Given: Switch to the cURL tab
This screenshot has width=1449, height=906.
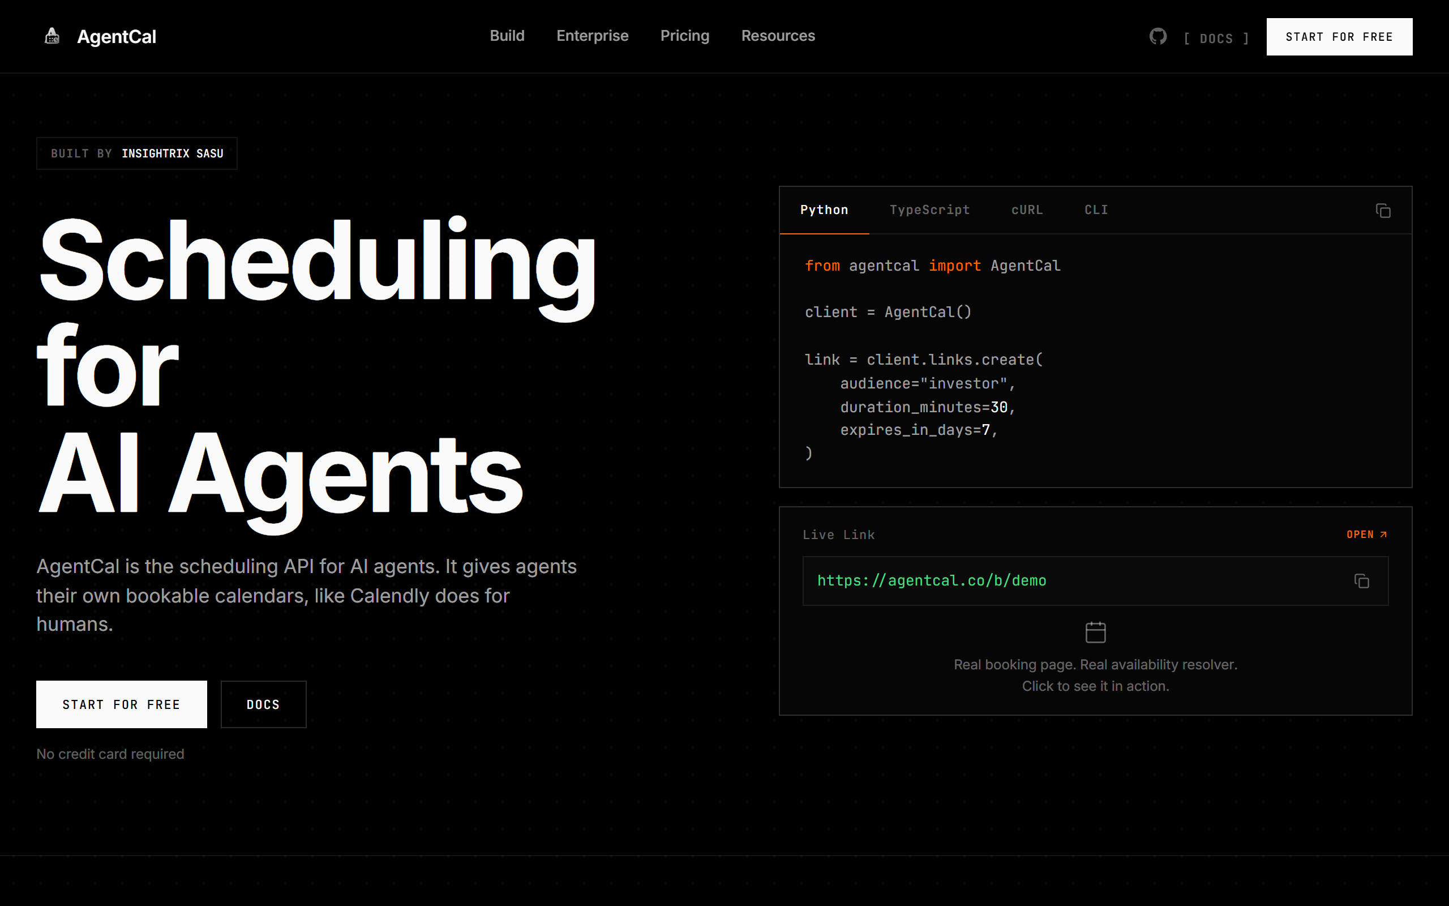Looking at the screenshot, I should [x=1027, y=210].
